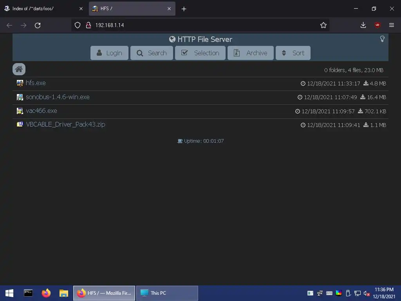Switch to the 'HFS / — Mozilla Fir...' taskbar window
The image size is (401, 301).
104,293
